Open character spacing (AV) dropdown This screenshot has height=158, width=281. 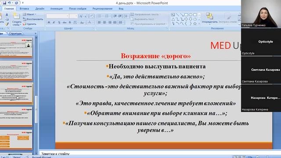click(76, 22)
